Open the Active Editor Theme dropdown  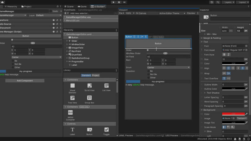172,13
